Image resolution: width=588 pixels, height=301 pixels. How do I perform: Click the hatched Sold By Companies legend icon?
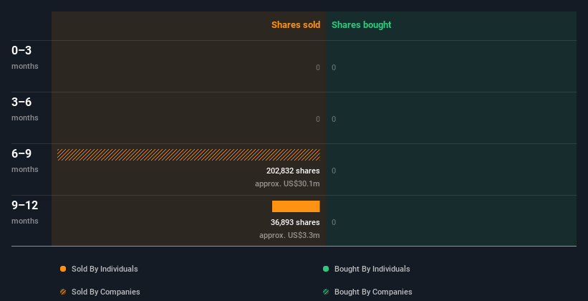point(63,292)
